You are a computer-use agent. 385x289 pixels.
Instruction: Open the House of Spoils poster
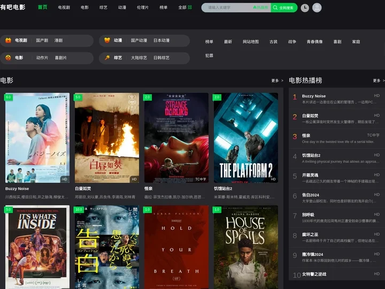click(246, 247)
